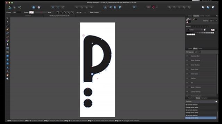Select the Pencil tool

8,33
